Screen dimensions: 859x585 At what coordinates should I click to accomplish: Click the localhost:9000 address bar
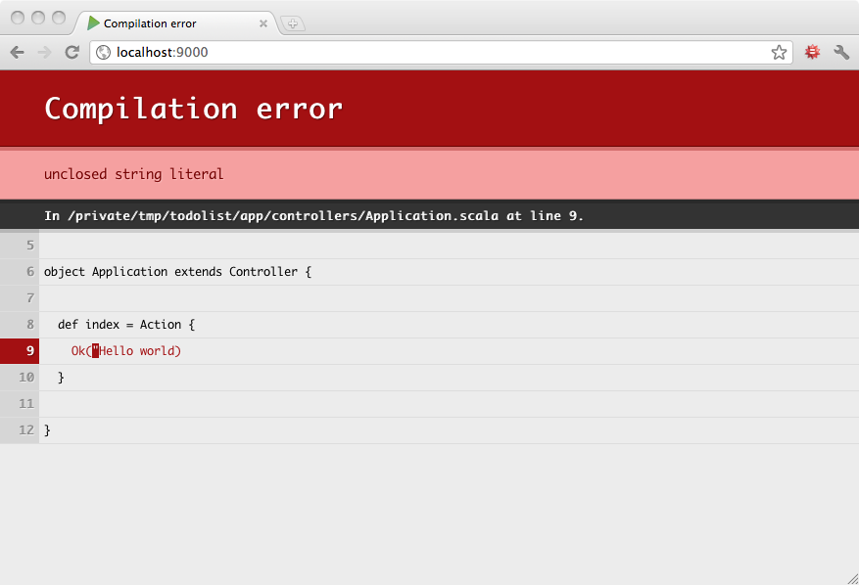tap(441, 53)
